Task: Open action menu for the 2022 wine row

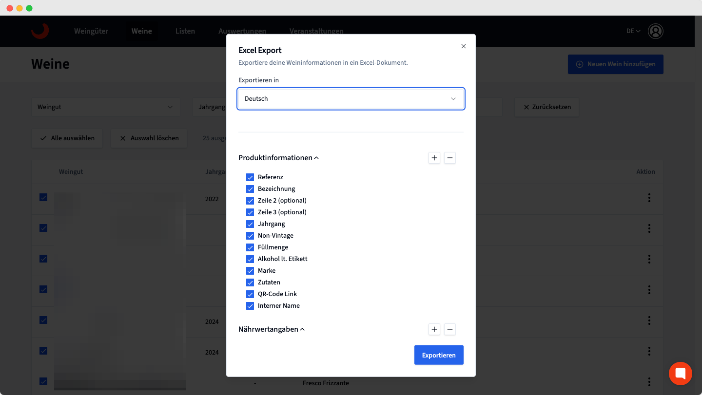Action: pyautogui.click(x=649, y=198)
